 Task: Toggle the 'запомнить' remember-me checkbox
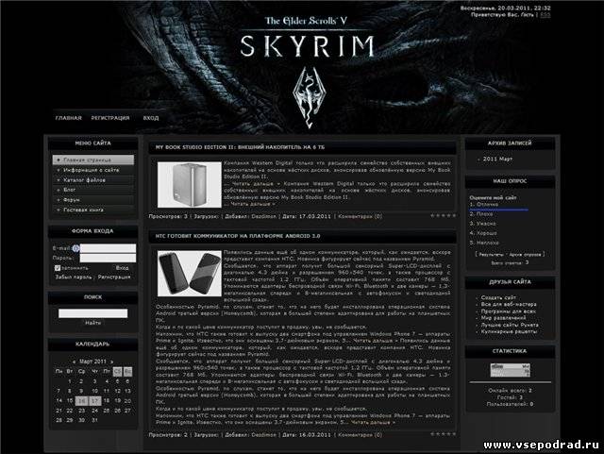pyautogui.click(x=58, y=268)
